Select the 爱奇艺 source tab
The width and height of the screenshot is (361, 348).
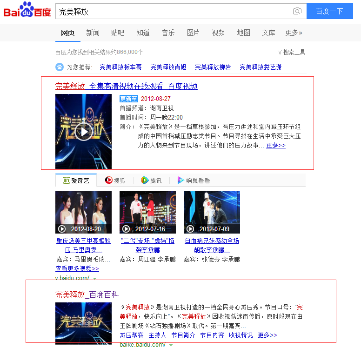click(x=76, y=181)
